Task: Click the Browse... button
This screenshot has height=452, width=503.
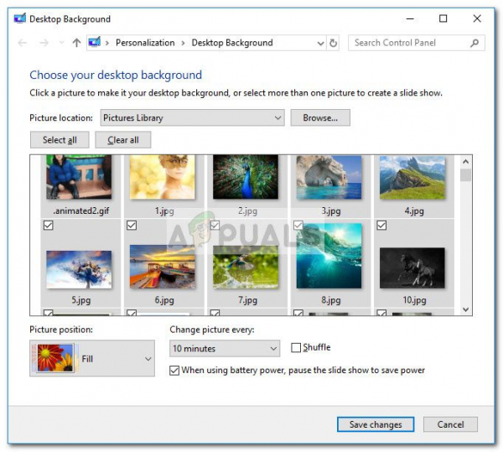Action: pyautogui.click(x=320, y=117)
